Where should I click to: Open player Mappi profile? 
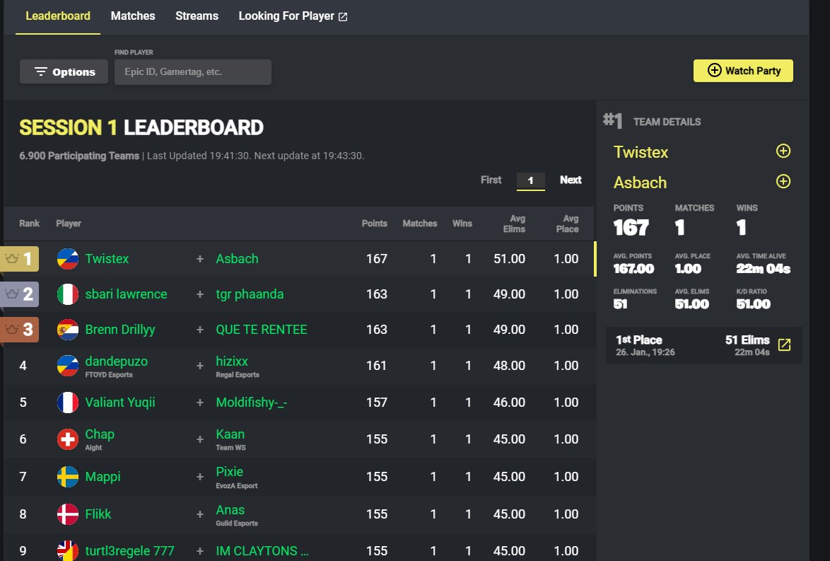coord(103,477)
